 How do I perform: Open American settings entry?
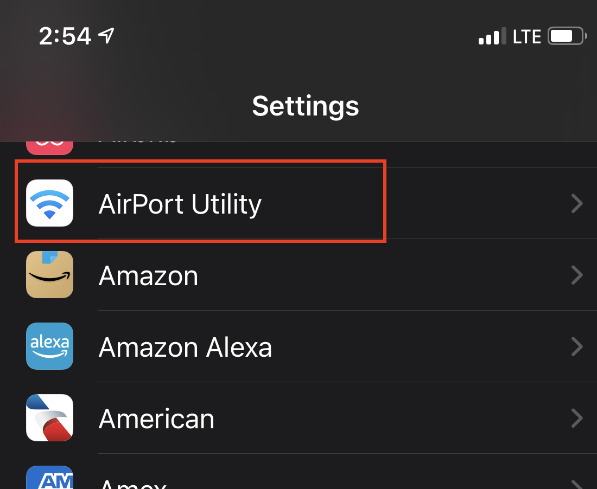[x=298, y=417]
